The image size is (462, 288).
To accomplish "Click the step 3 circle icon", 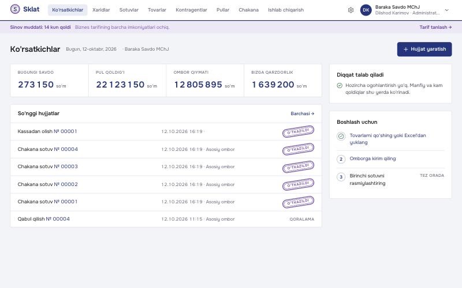I will (341, 177).
